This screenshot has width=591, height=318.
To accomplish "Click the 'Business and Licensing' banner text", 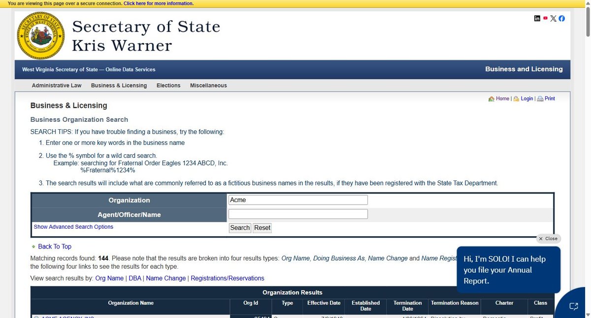I will point(524,69).
